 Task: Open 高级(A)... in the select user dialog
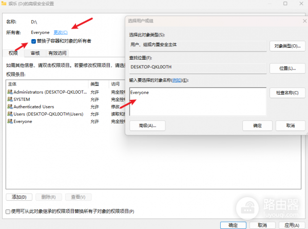click(147, 126)
